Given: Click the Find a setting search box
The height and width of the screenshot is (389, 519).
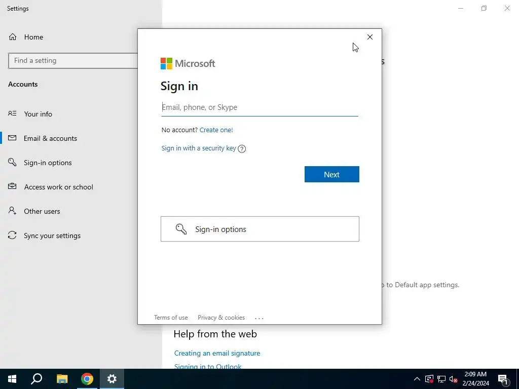Looking at the screenshot, I should click(x=73, y=61).
